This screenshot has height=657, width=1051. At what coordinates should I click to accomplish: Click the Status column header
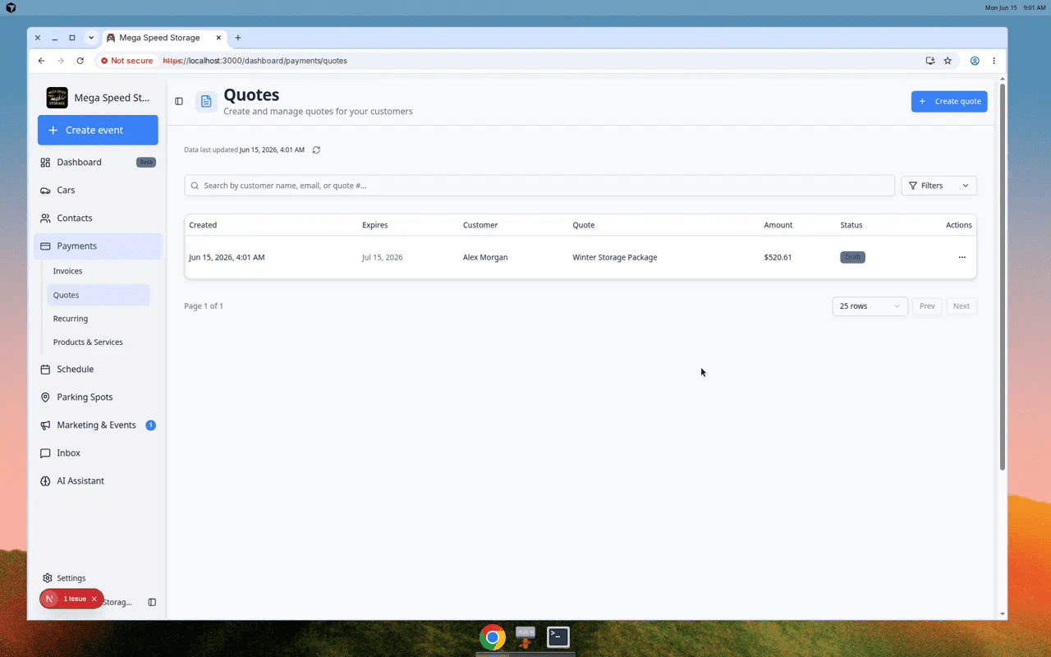851,225
